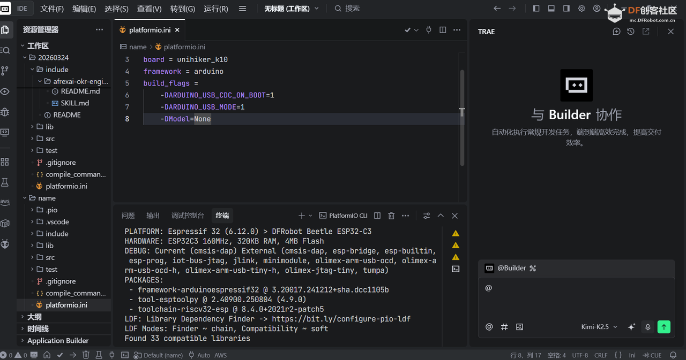Screen dimensions: 686x360
Task: Click the PlatformIO alien icon in activity bar
Action: pyautogui.click(x=5, y=244)
